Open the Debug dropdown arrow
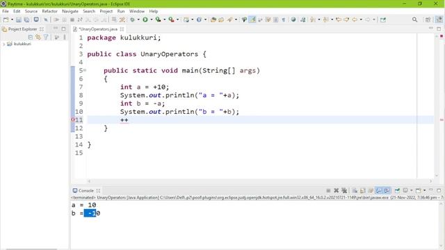Image resolution: width=445 pixels, height=250 pixels. (138, 19)
